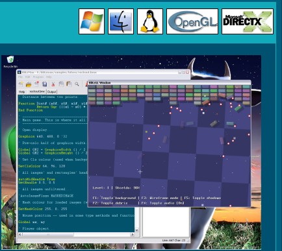282x251 pixels.
Task: Open the Edit menu
Action: tap(28, 77)
